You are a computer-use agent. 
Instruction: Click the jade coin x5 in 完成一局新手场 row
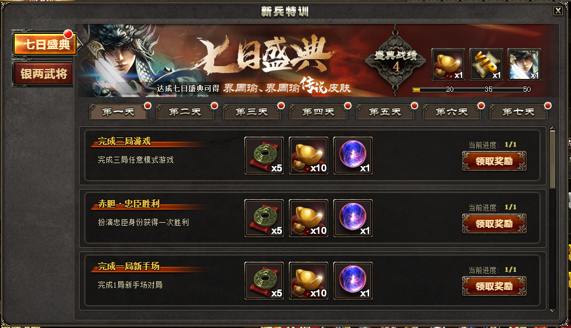point(264,281)
